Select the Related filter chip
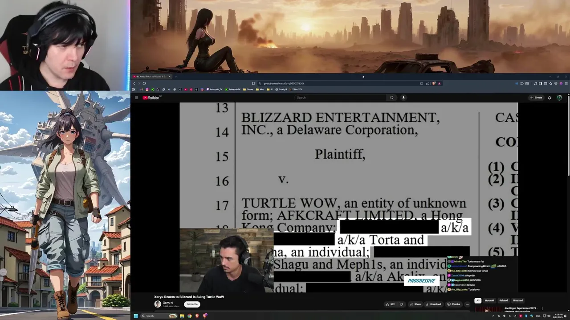 [x=504, y=300]
